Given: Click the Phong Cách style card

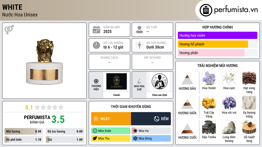Looking at the screenshot, I should click(110, 62).
